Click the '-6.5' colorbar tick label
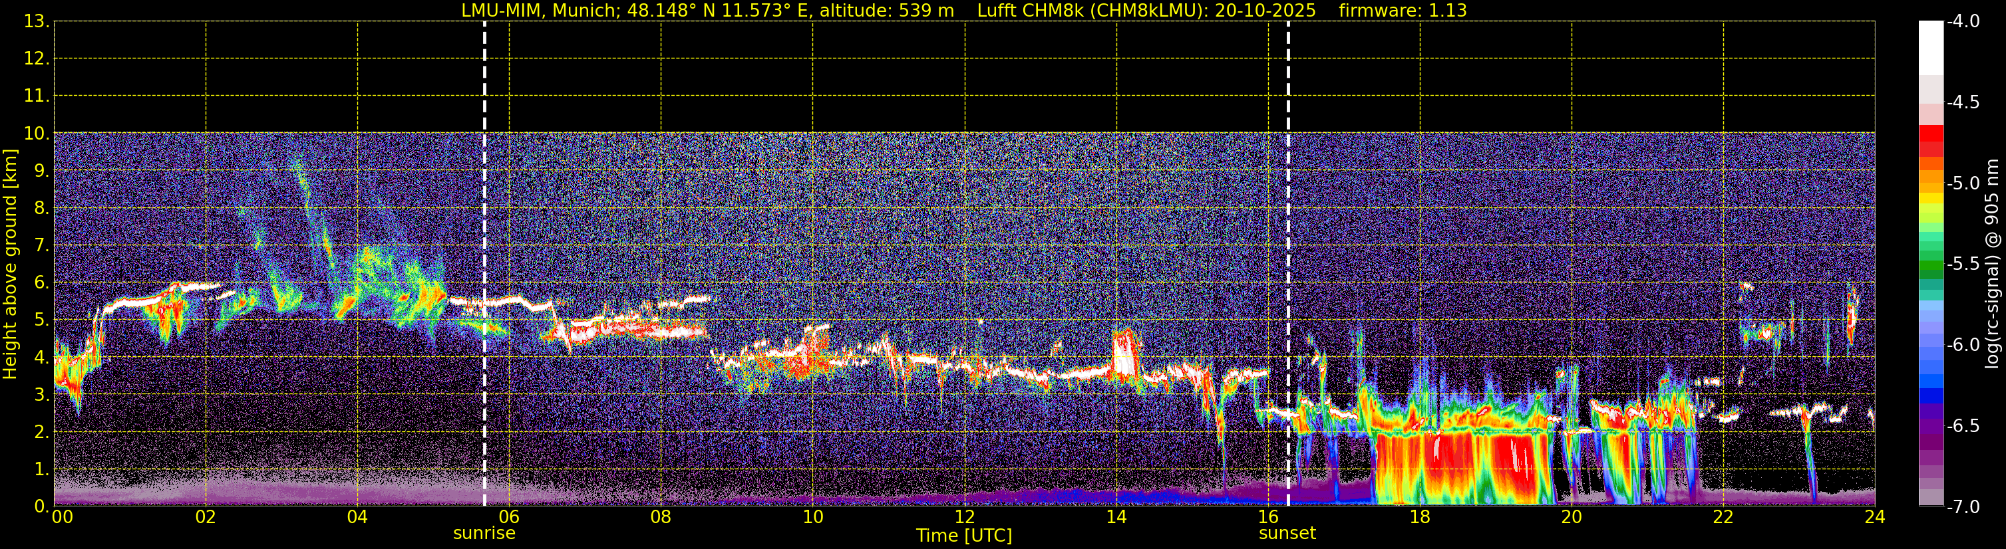 (1963, 426)
